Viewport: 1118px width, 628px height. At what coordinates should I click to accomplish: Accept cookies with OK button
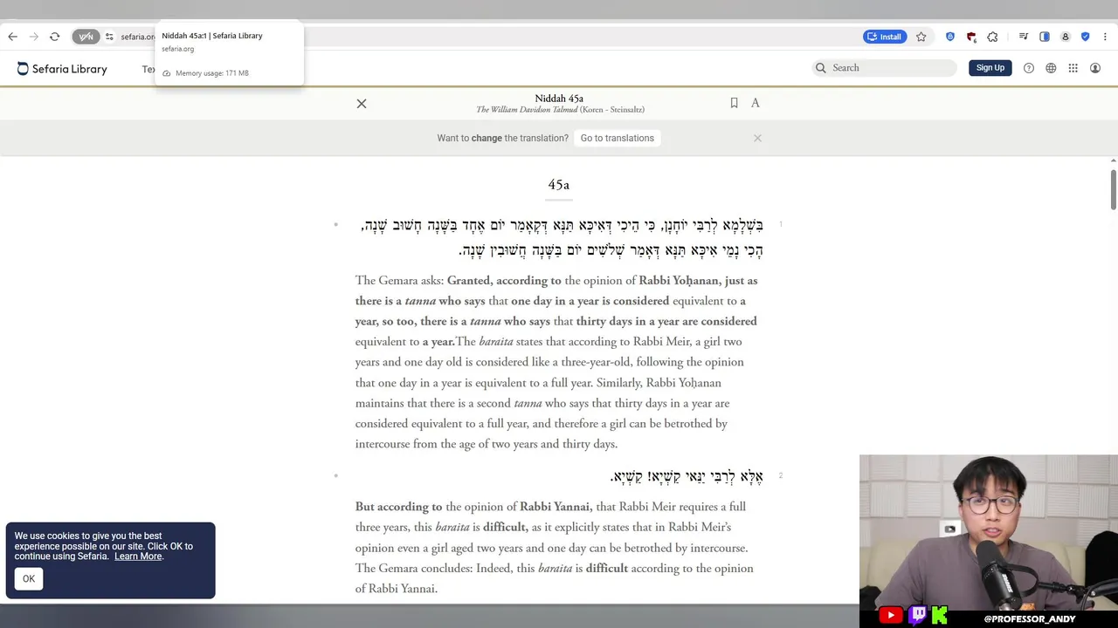(29, 579)
